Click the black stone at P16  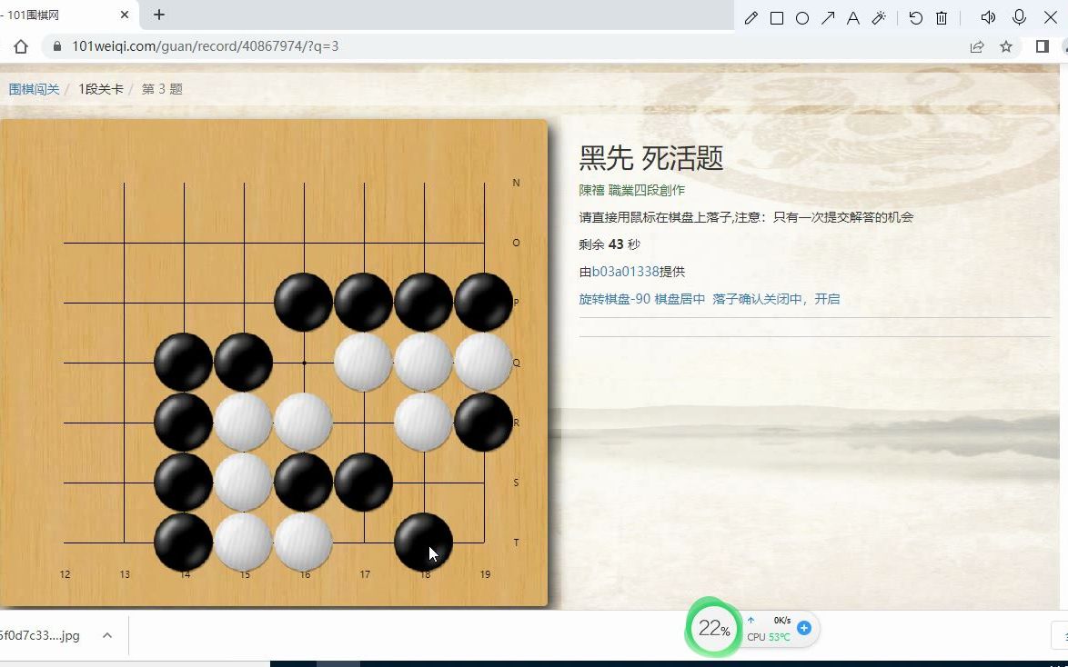coord(304,303)
